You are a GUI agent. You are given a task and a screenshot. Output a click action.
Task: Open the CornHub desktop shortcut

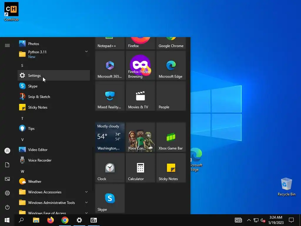click(11, 11)
